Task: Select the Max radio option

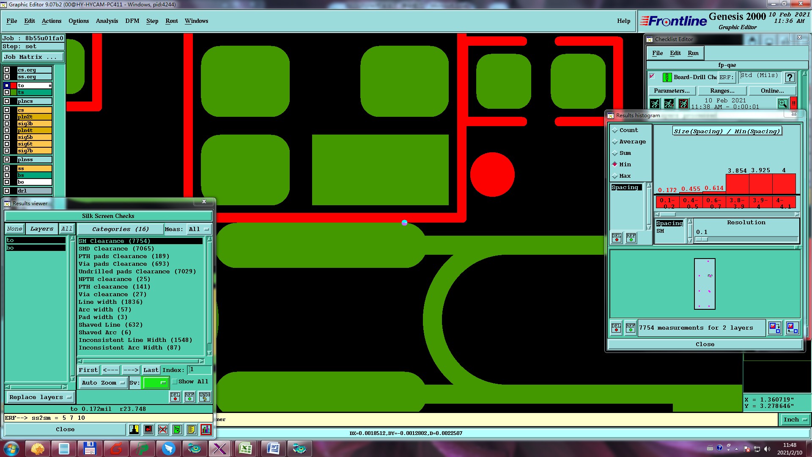Action: pos(615,176)
